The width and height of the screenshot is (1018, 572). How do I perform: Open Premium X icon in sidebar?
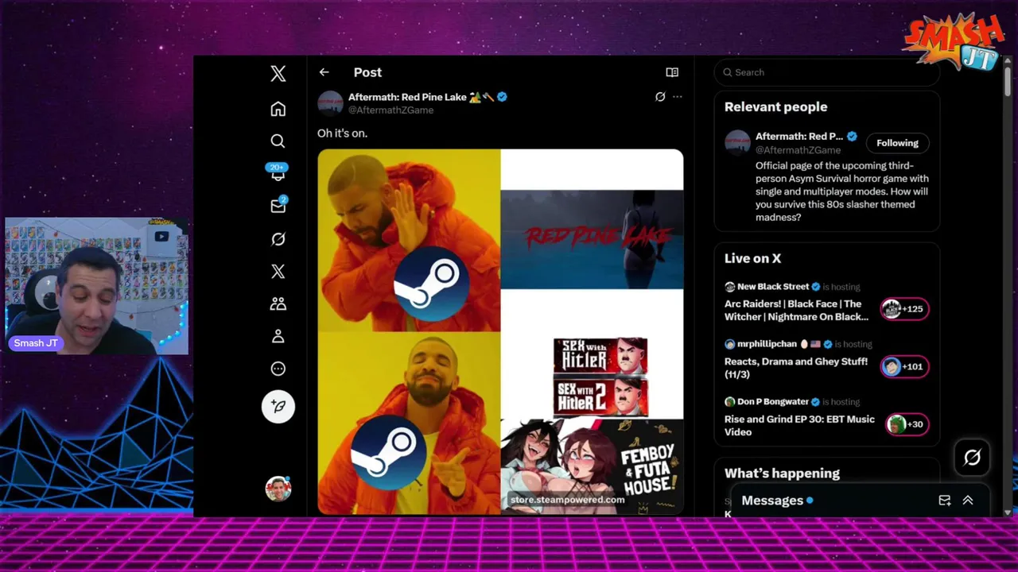278,272
